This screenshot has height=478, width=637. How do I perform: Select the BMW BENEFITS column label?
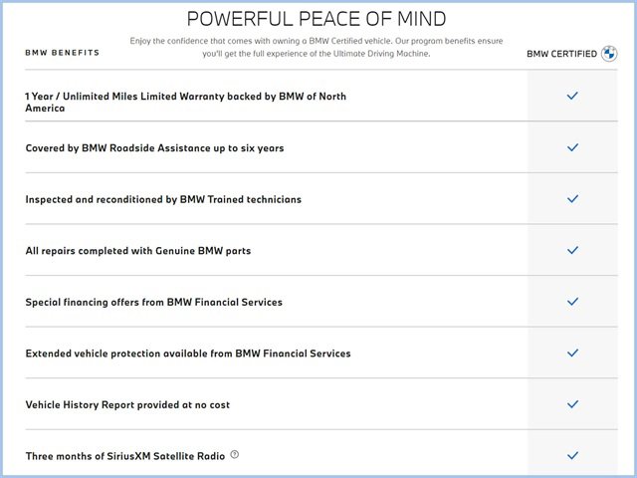click(62, 52)
